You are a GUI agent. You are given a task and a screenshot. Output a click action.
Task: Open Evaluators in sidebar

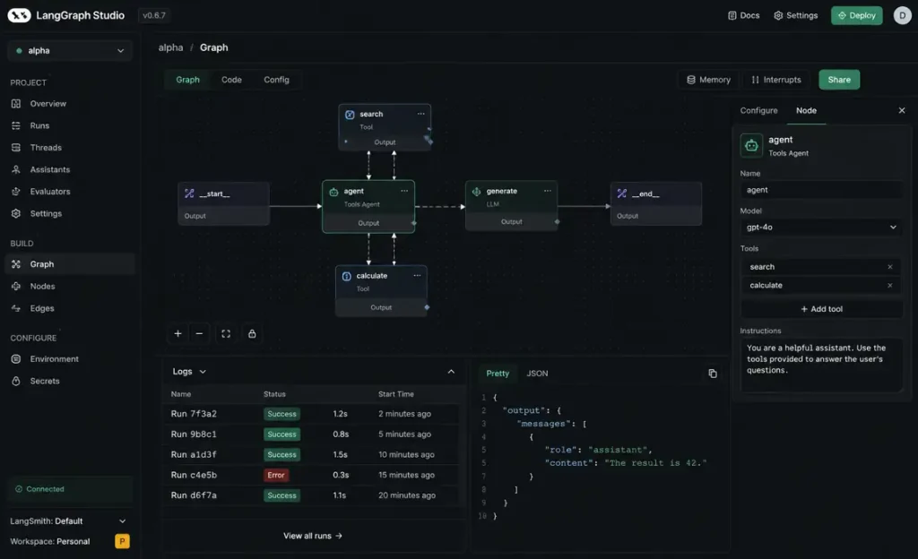point(50,191)
